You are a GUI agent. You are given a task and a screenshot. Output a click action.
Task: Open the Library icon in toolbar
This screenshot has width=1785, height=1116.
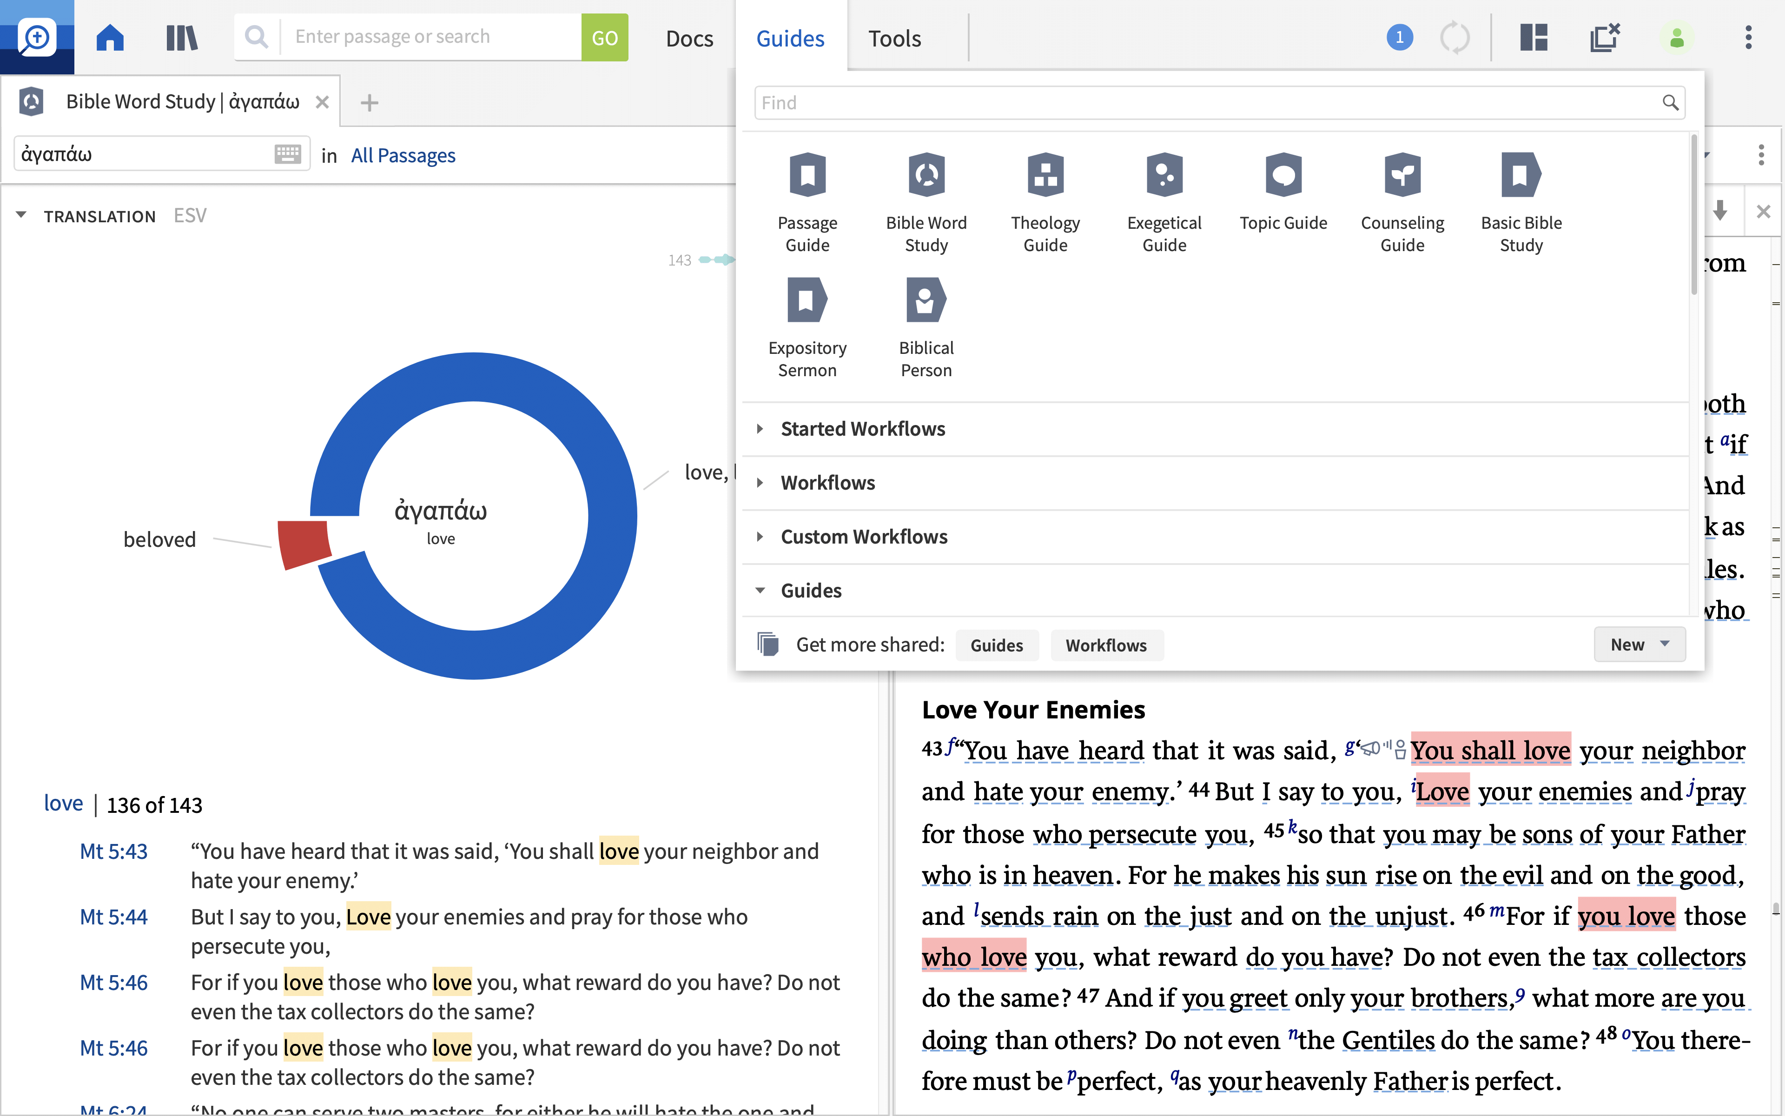(181, 37)
